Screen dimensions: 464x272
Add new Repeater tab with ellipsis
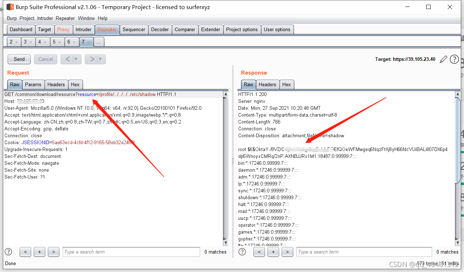[99, 42]
